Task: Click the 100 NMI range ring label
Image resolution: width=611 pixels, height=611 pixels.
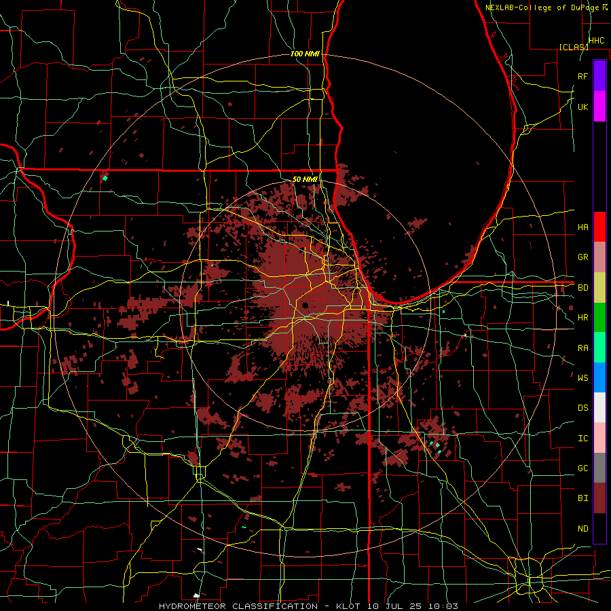Action: (305, 54)
